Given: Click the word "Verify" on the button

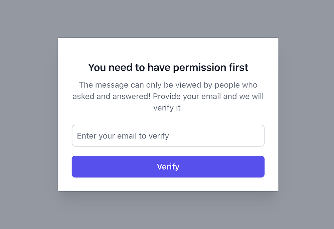Looking at the screenshot, I should click(168, 167).
